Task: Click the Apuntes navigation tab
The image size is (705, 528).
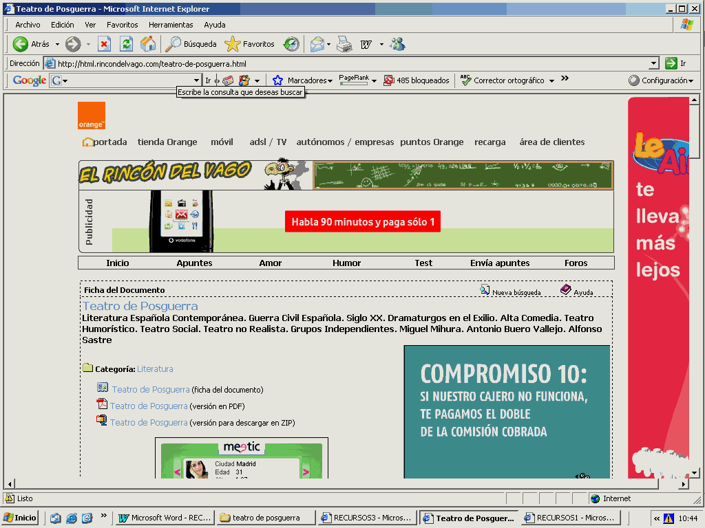Action: 194,263
